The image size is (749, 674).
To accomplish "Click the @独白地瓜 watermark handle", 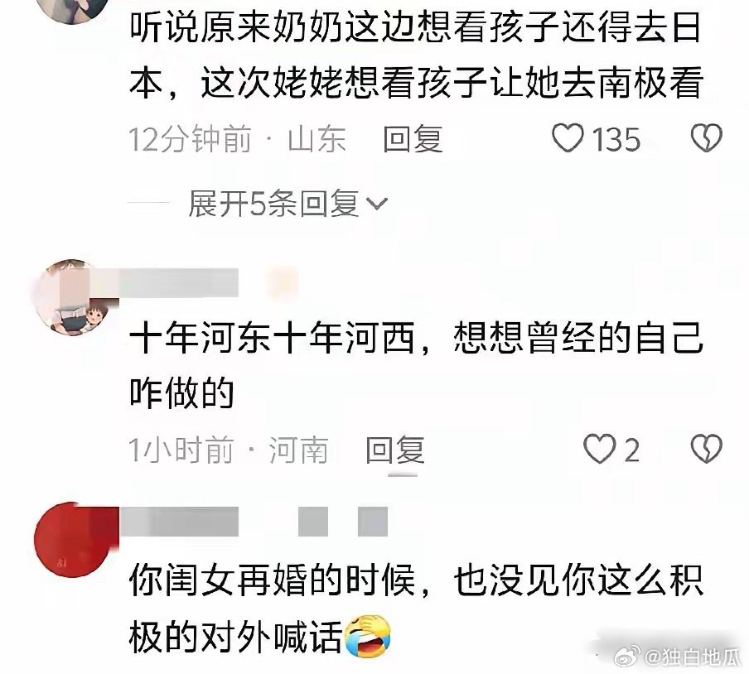I will pyautogui.click(x=693, y=657).
